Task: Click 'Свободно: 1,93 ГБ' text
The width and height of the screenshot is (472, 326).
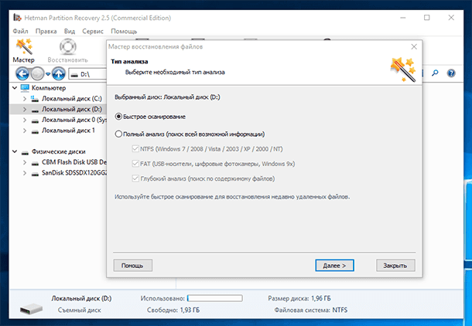Action: [173, 310]
